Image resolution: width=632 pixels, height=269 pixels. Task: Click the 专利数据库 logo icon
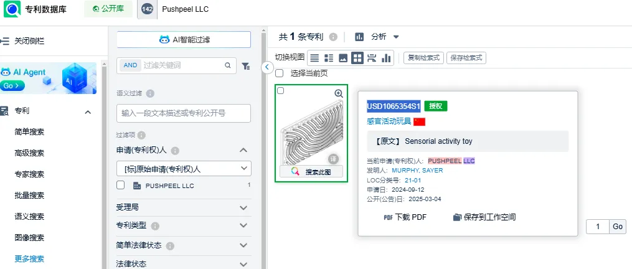12,9
